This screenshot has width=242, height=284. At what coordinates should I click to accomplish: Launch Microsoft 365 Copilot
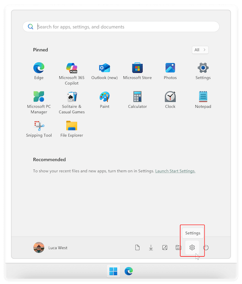(72, 74)
